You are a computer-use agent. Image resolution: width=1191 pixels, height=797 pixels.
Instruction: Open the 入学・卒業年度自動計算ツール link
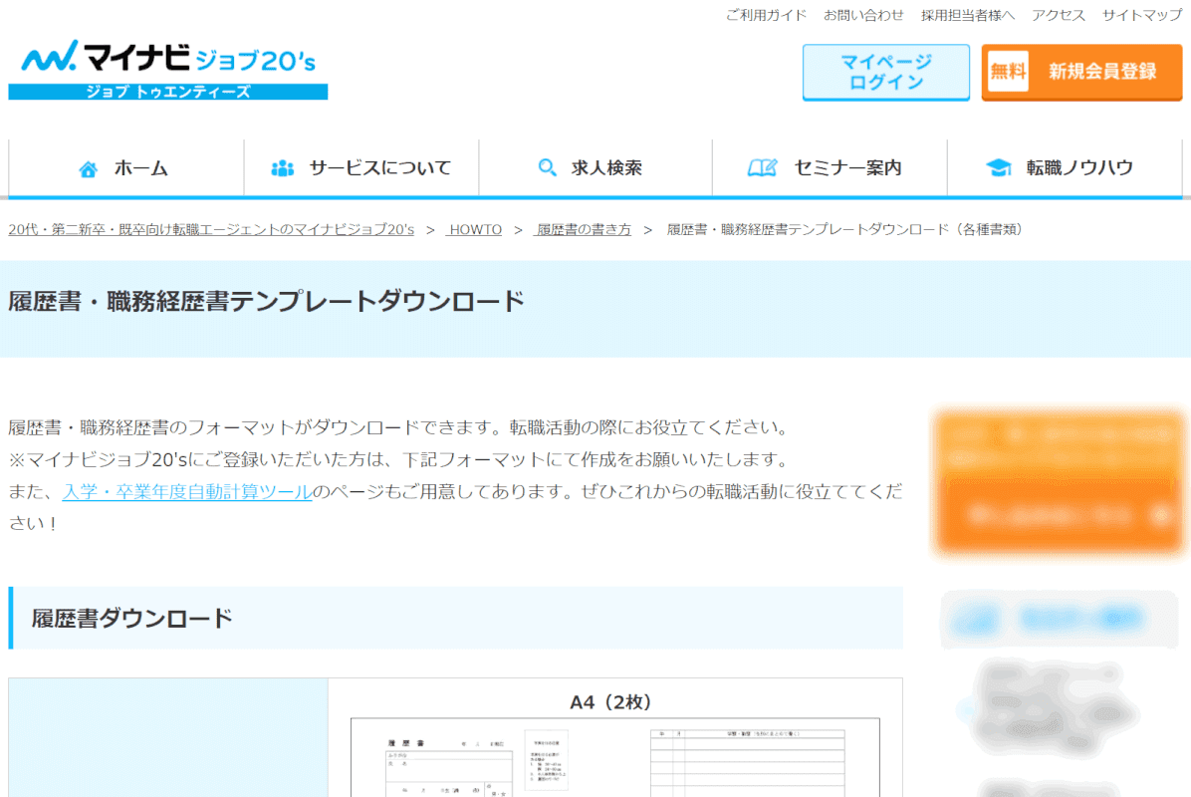pyautogui.click(x=187, y=491)
